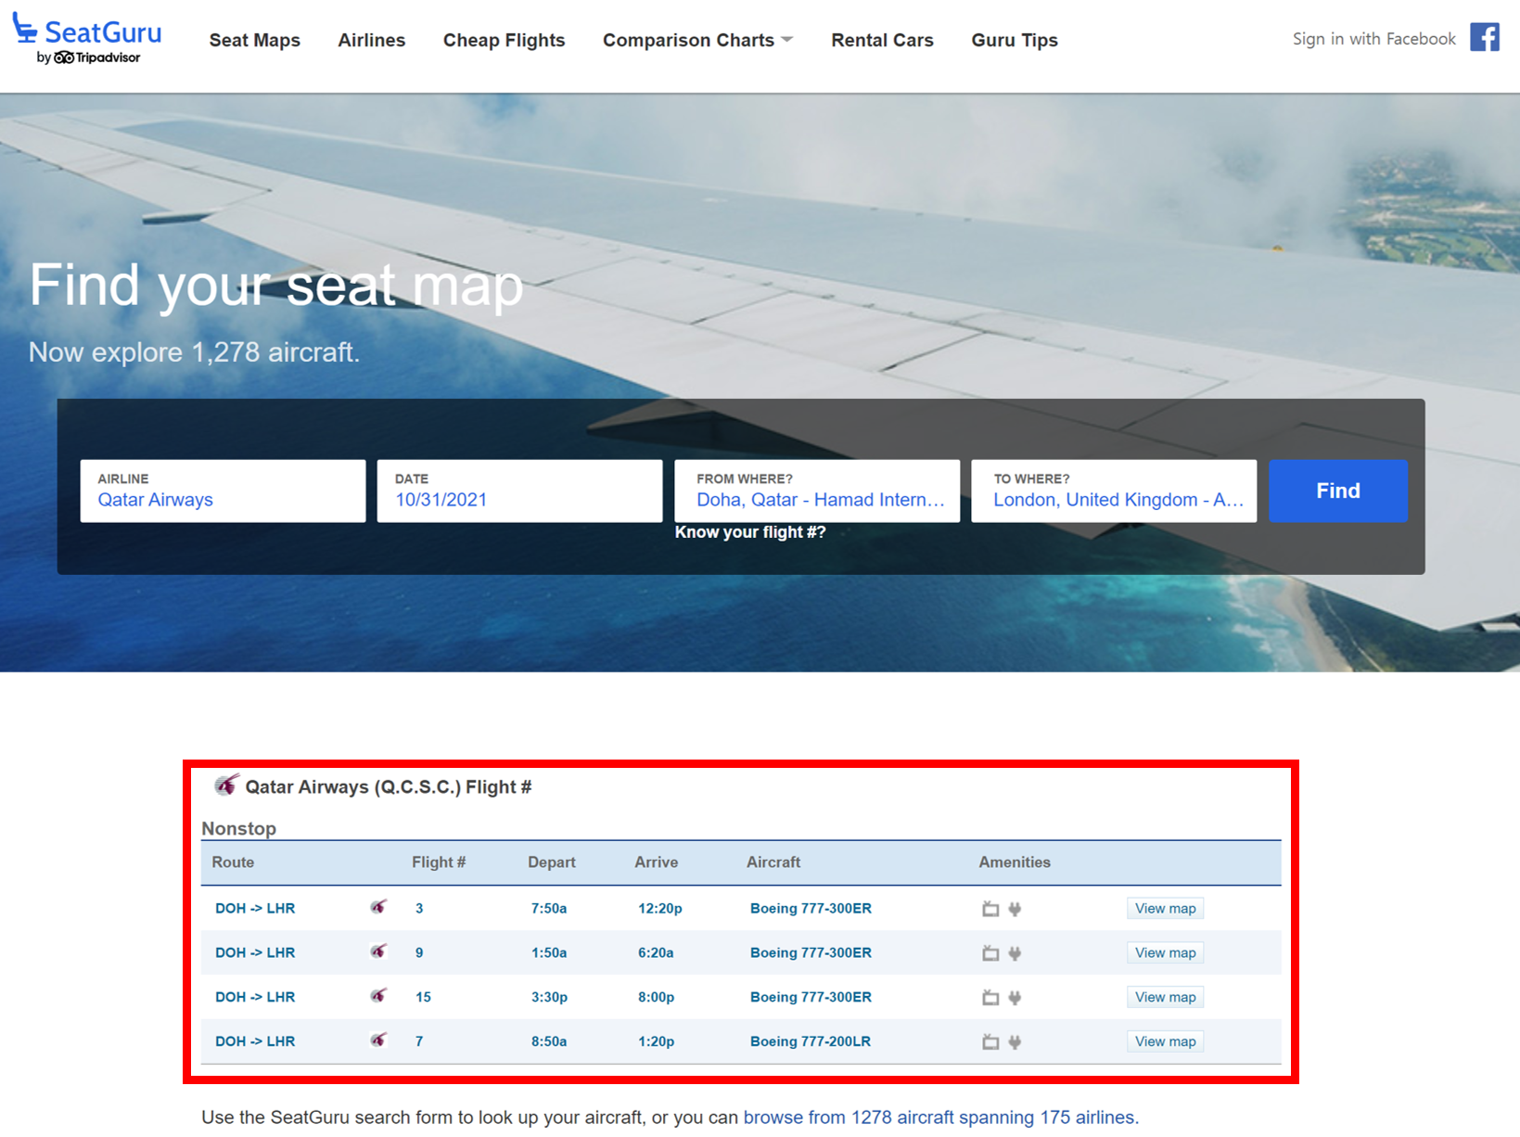Image resolution: width=1520 pixels, height=1137 pixels.
Task: Click the power plug icon for flight 3
Action: (1015, 909)
